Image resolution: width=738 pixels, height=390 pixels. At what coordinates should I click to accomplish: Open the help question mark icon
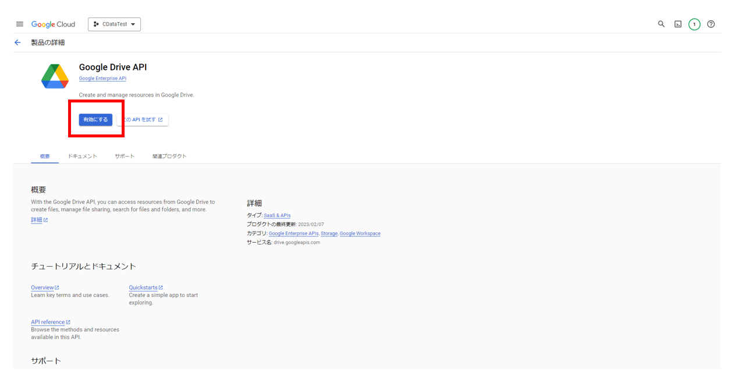click(x=711, y=24)
